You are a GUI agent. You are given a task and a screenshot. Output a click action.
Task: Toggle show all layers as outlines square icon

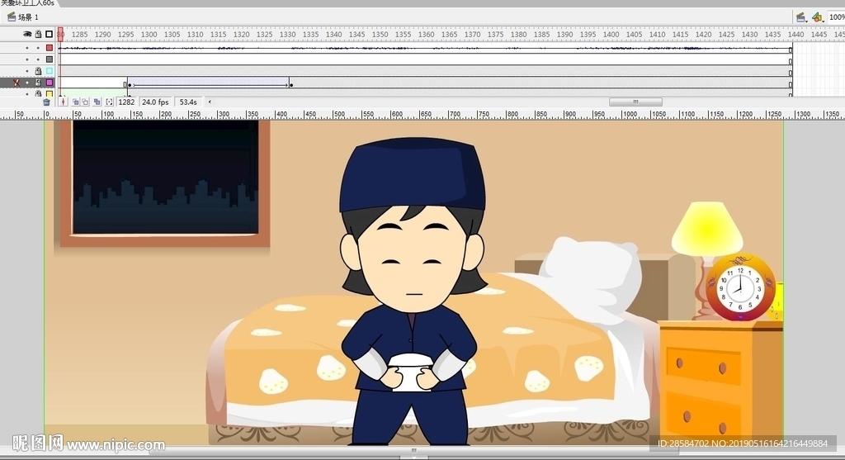point(49,34)
